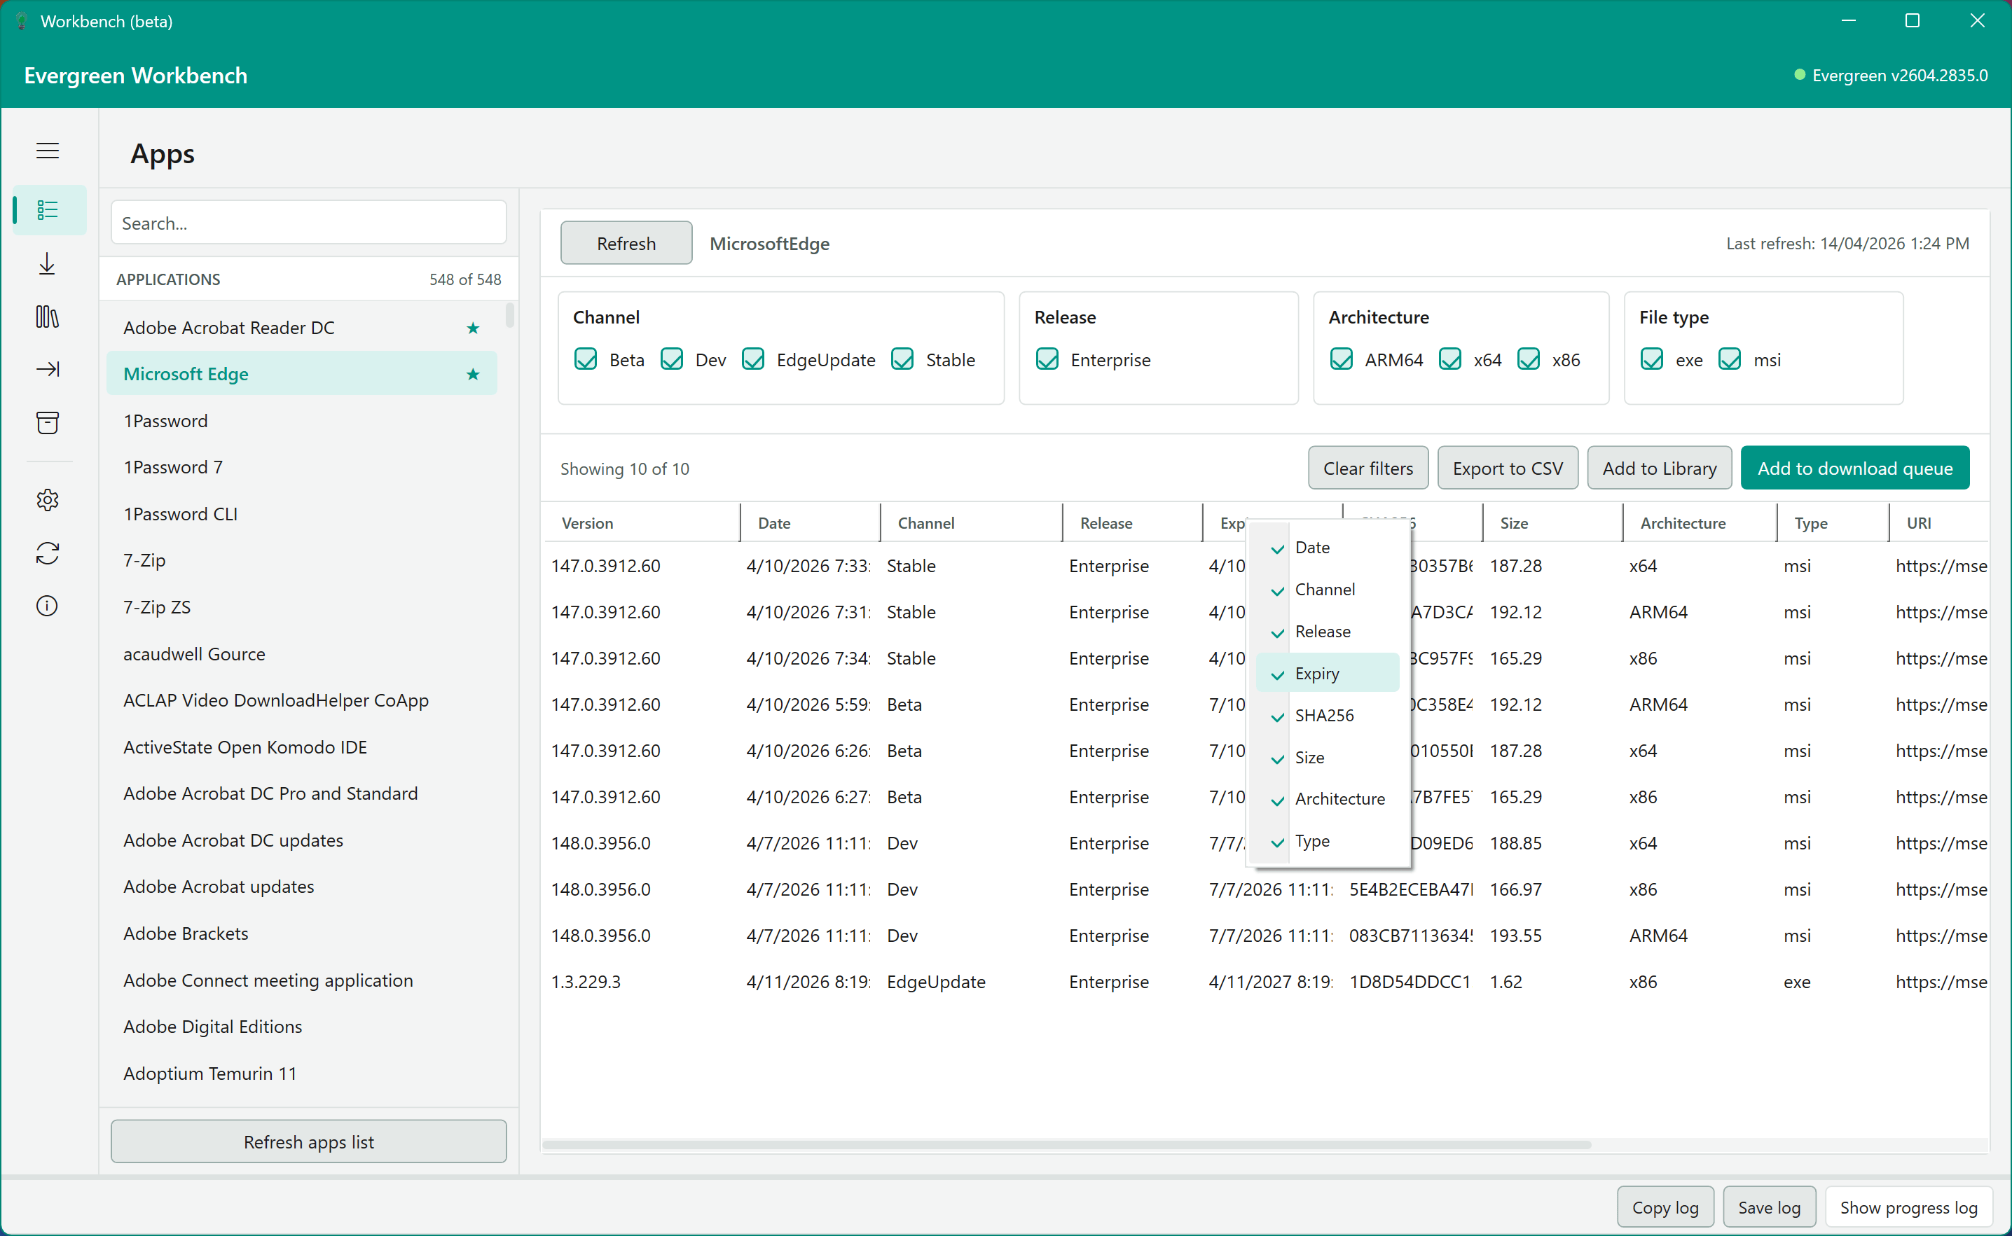Screen dimensions: 2012x1236
Task: Toggle the exe file type checkbox
Action: [x=1651, y=359]
